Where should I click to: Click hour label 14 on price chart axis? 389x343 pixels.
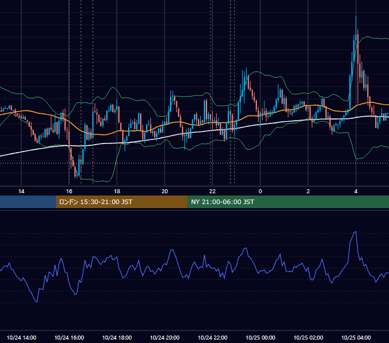click(x=21, y=191)
